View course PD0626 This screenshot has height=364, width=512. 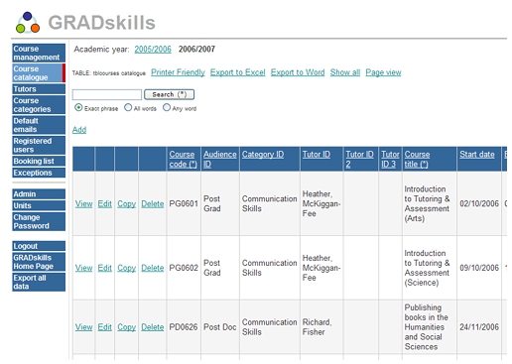tap(83, 327)
